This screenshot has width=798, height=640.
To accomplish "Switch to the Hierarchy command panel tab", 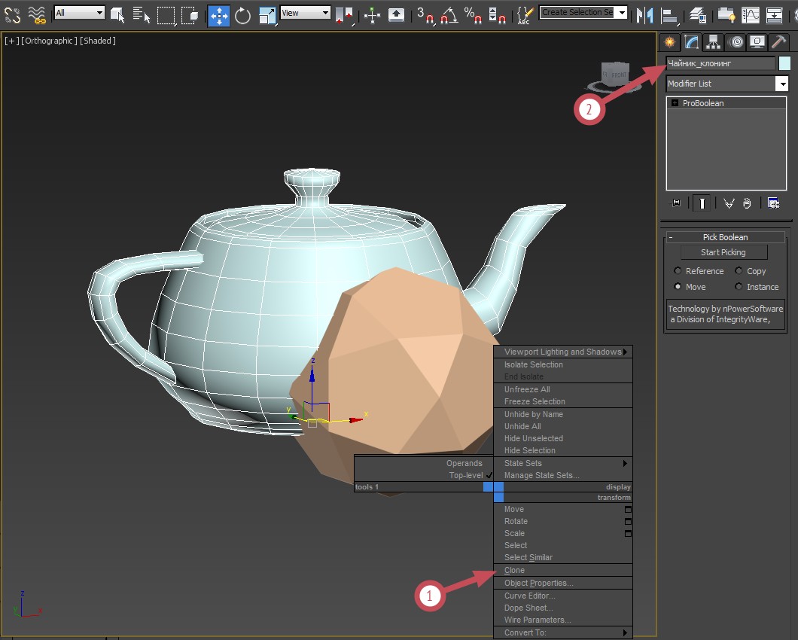I will pyautogui.click(x=713, y=42).
